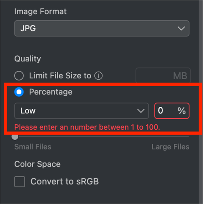Select the Percentage radio button

pos(19,92)
